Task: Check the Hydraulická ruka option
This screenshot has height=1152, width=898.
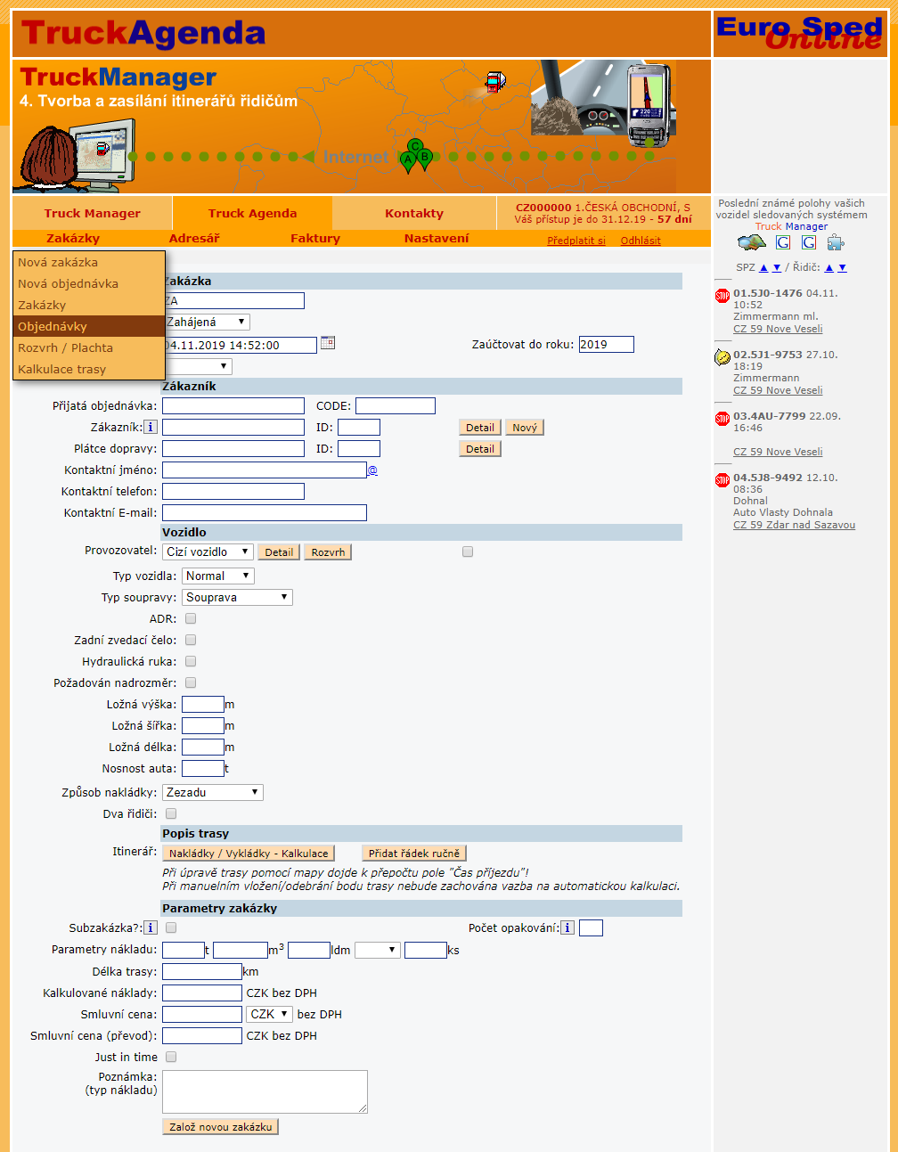Action: [191, 662]
